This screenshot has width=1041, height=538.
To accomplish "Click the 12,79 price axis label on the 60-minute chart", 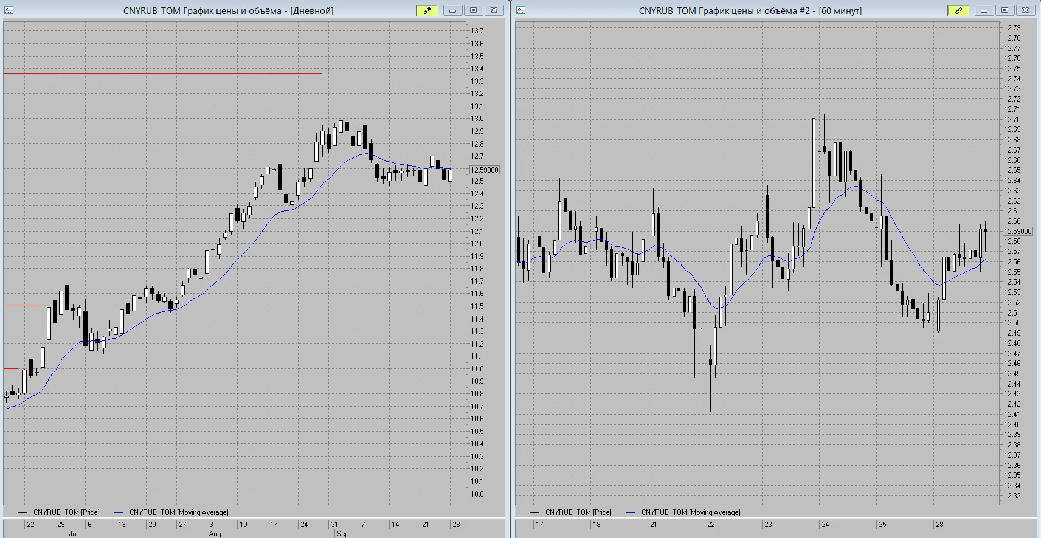I will click(x=1012, y=28).
